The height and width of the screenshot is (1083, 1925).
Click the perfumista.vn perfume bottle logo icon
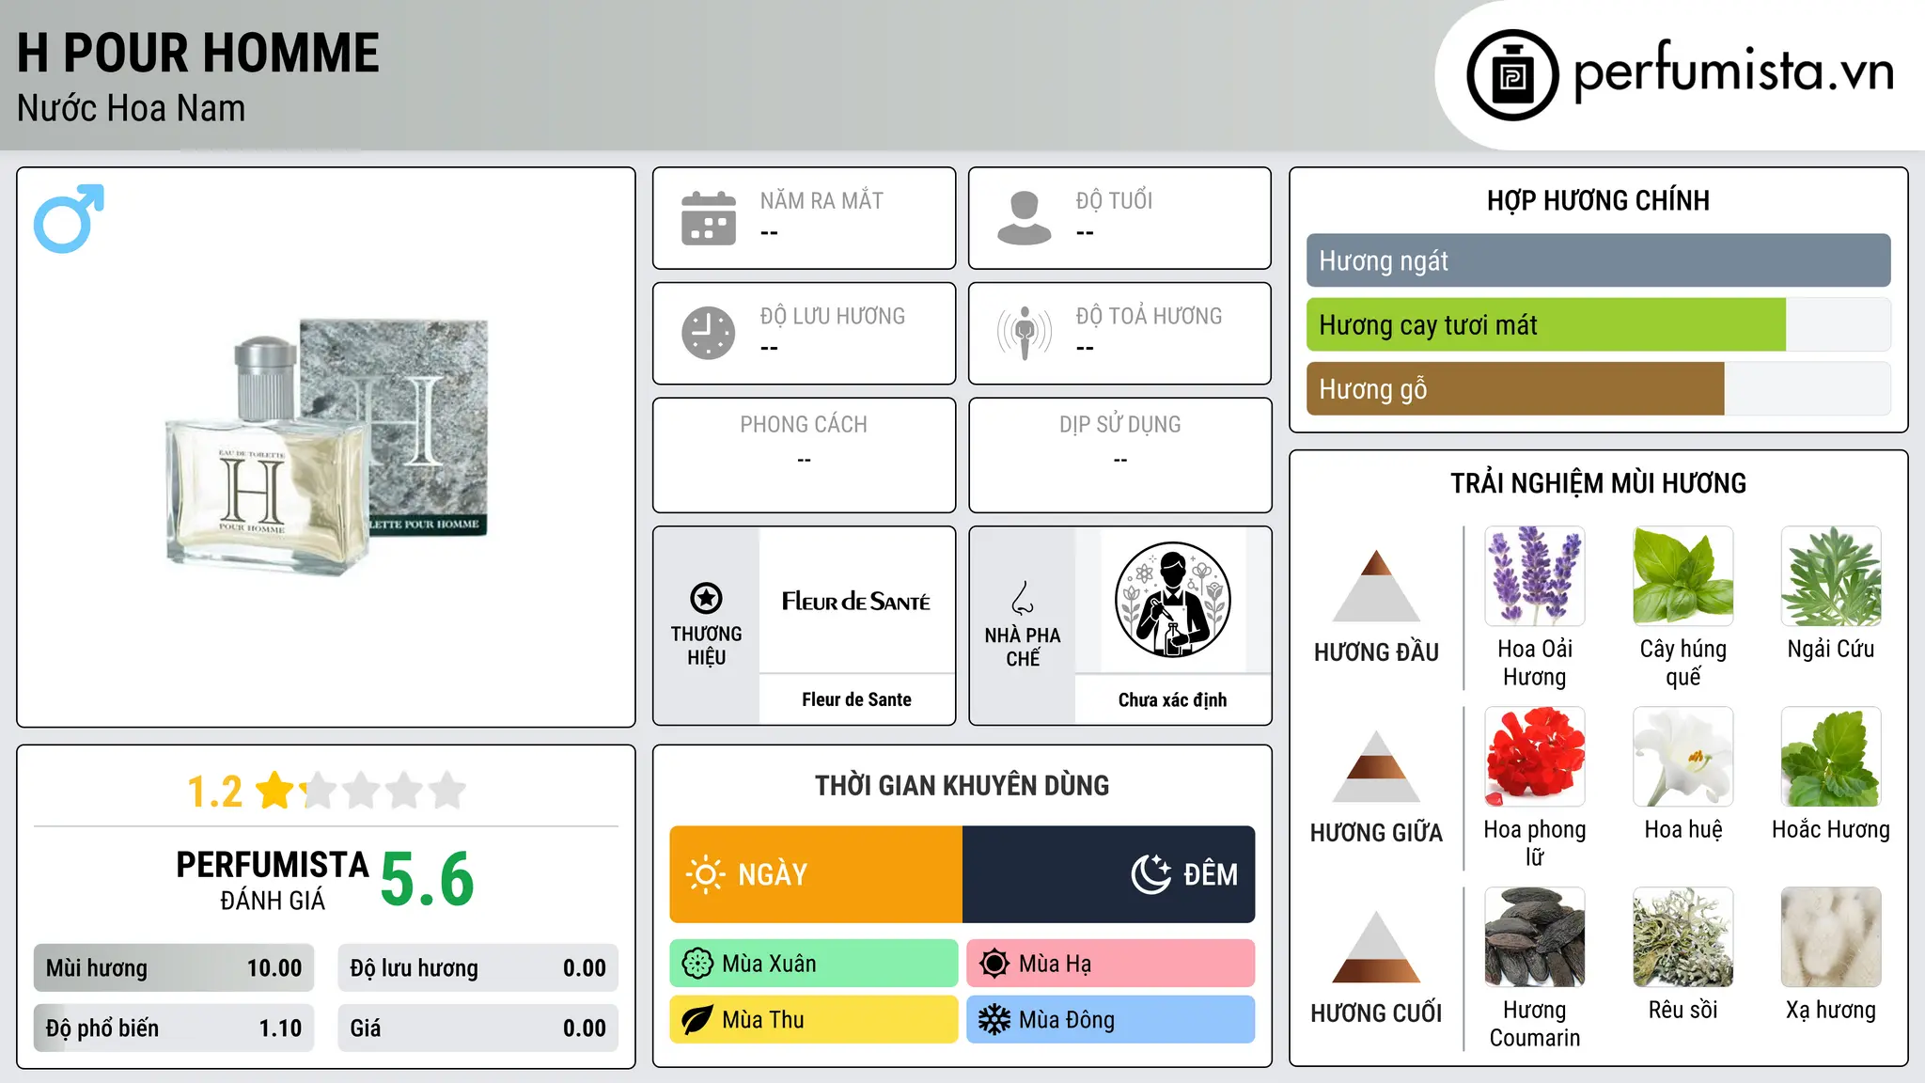click(1512, 75)
